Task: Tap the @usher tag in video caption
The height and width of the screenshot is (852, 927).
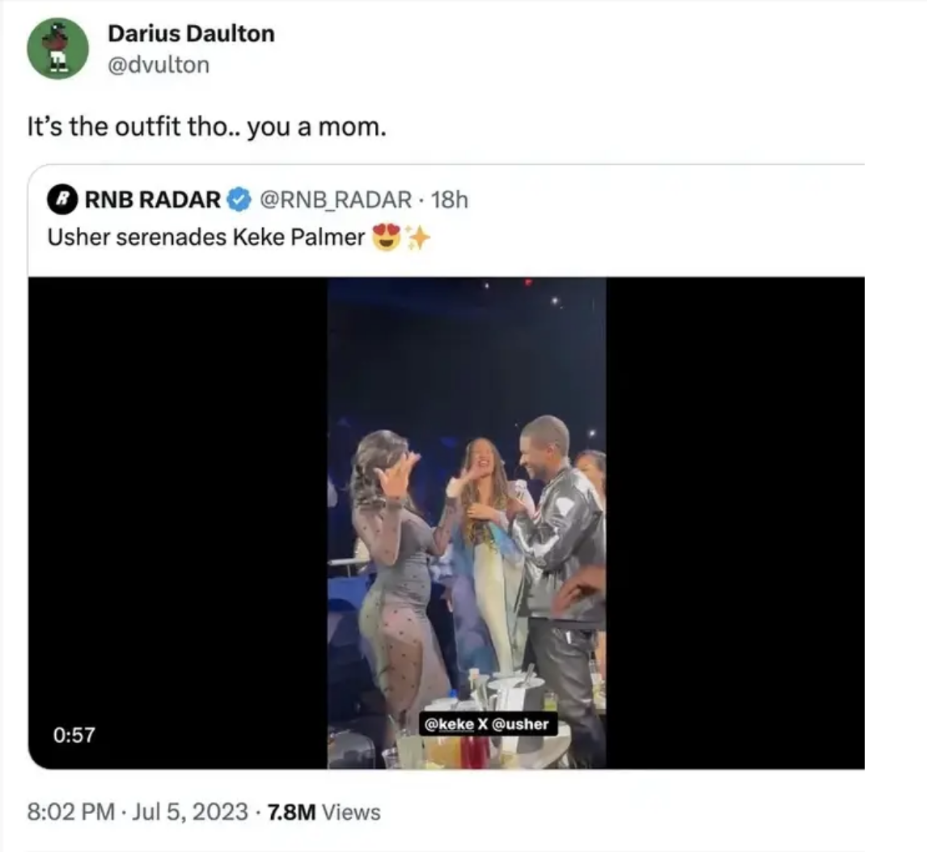Action: click(x=521, y=724)
